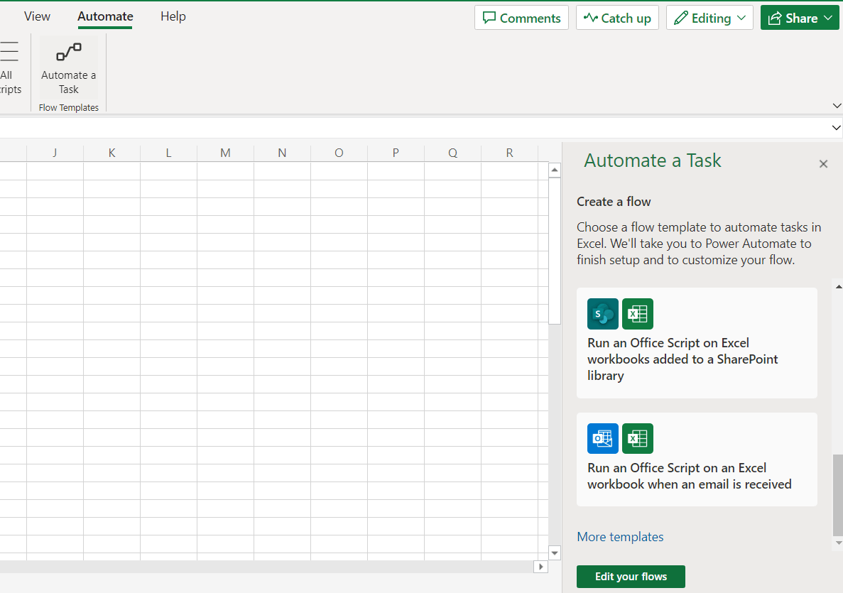
Task: Choose the email received Office Script template
Action: click(x=697, y=459)
